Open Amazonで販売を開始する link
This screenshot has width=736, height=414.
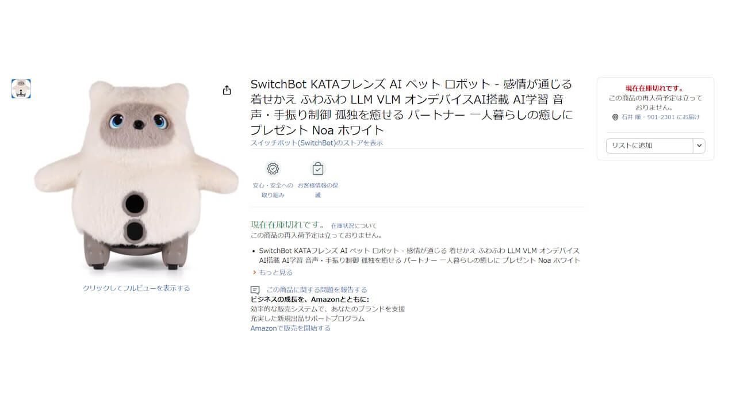tap(290, 328)
